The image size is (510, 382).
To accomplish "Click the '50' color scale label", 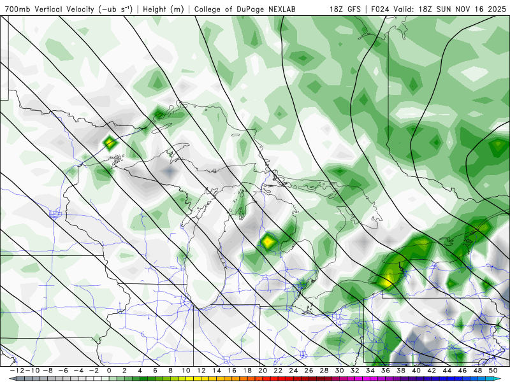I will (493, 371).
